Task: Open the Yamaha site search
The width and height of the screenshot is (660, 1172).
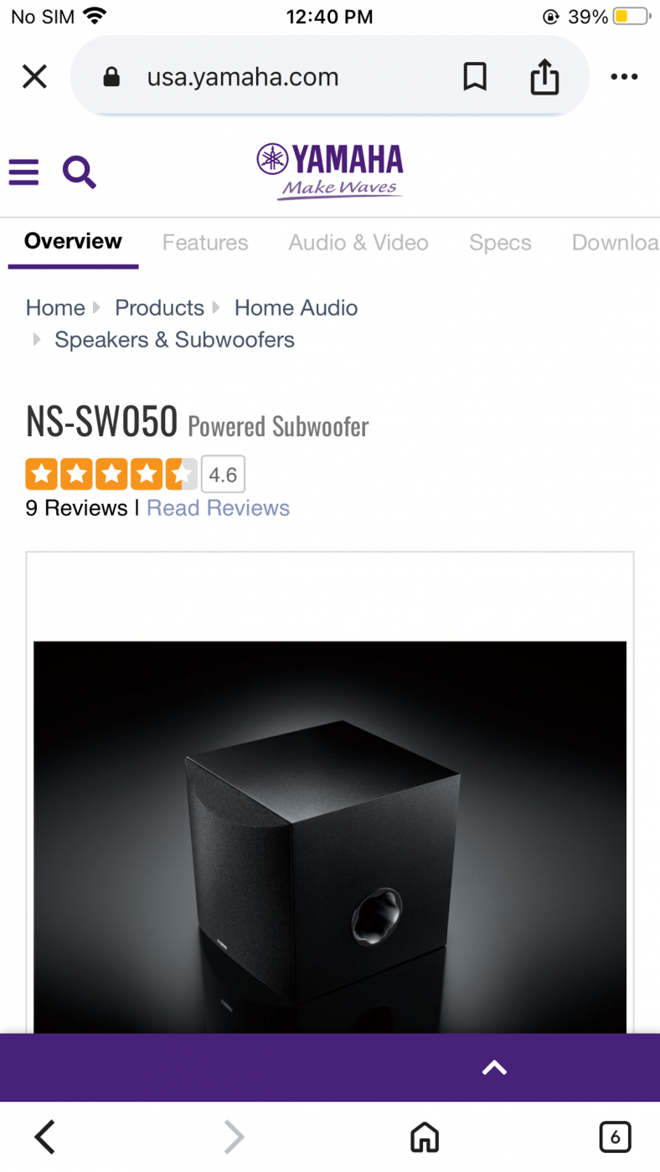Action: tap(80, 172)
